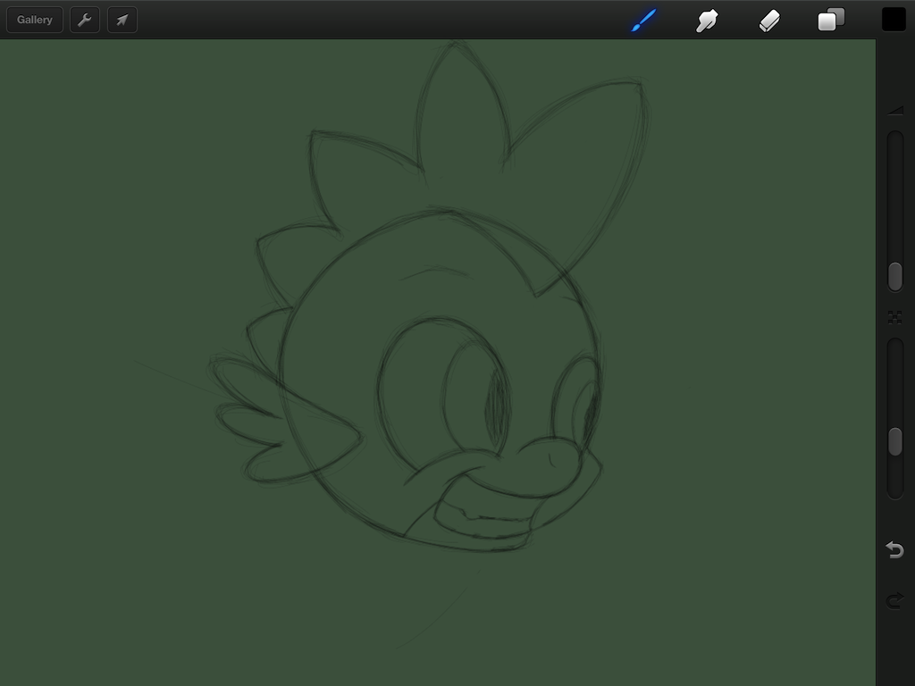This screenshot has height=686, width=915.
Task: Select the Eraser tool
Action: point(769,20)
